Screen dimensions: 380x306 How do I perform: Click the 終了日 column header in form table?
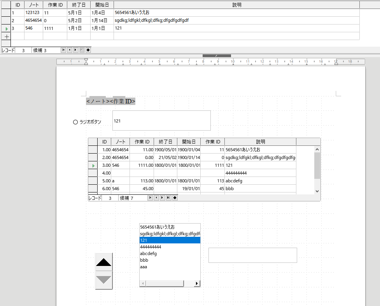click(165, 142)
